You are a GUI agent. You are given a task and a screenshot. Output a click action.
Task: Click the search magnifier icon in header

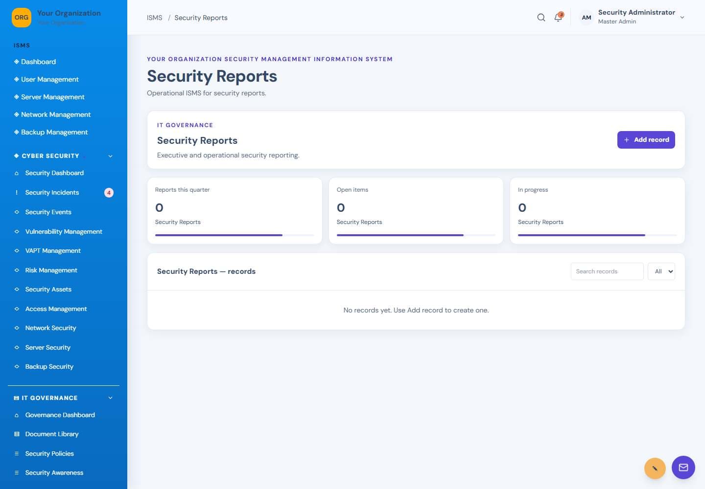(x=541, y=18)
